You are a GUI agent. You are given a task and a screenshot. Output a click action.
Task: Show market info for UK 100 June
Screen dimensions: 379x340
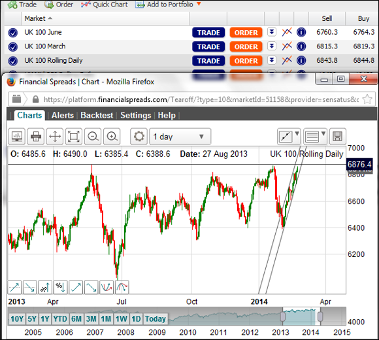[301, 32]
